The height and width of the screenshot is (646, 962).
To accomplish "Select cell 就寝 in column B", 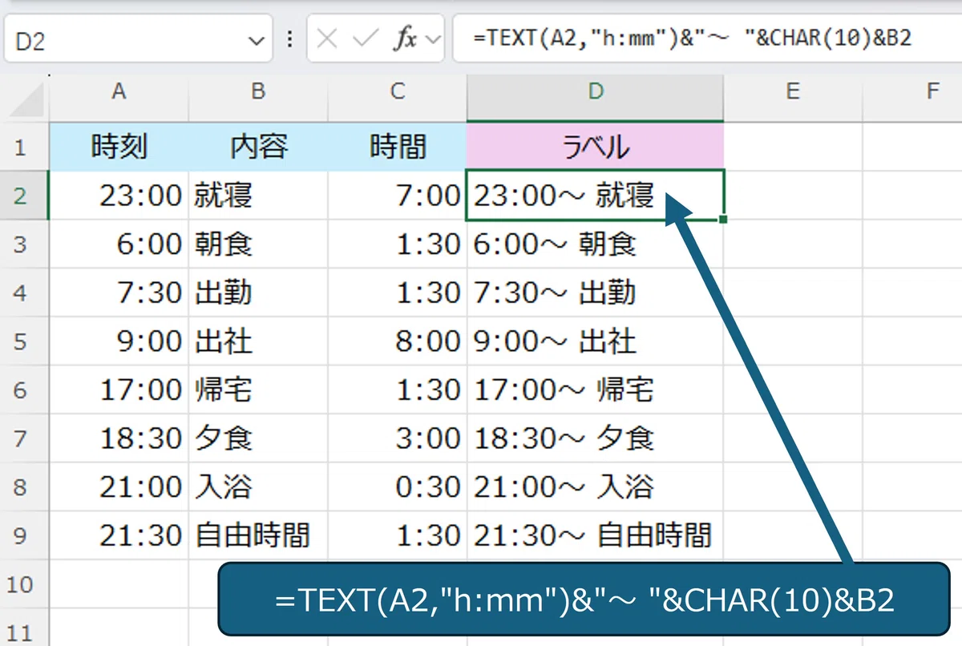I will (258, 195).
